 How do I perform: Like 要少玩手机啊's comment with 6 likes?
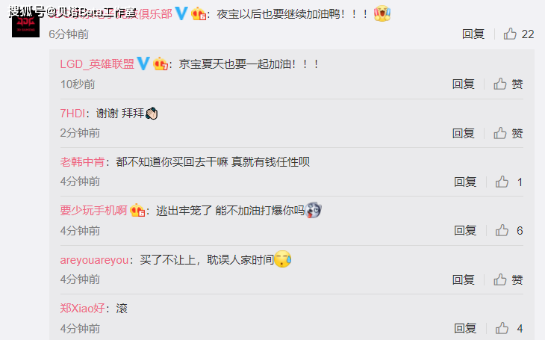502,230
